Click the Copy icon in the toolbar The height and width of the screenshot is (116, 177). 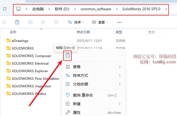click(4, 22)
